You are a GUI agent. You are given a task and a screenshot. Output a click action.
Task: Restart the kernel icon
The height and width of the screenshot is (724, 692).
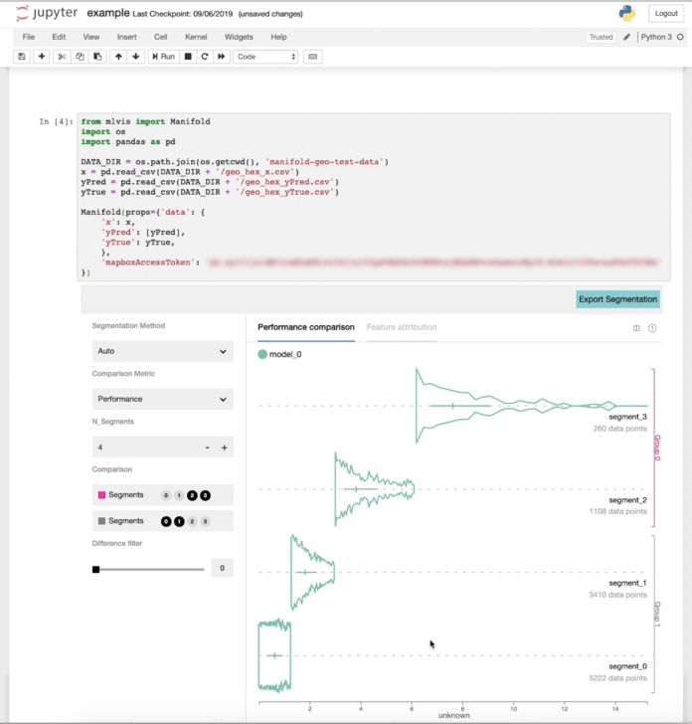205,57
